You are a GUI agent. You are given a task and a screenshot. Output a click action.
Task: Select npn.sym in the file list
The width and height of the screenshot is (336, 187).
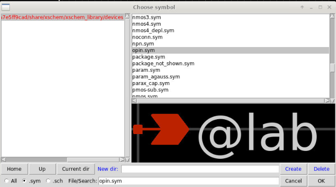click(231, 44)
